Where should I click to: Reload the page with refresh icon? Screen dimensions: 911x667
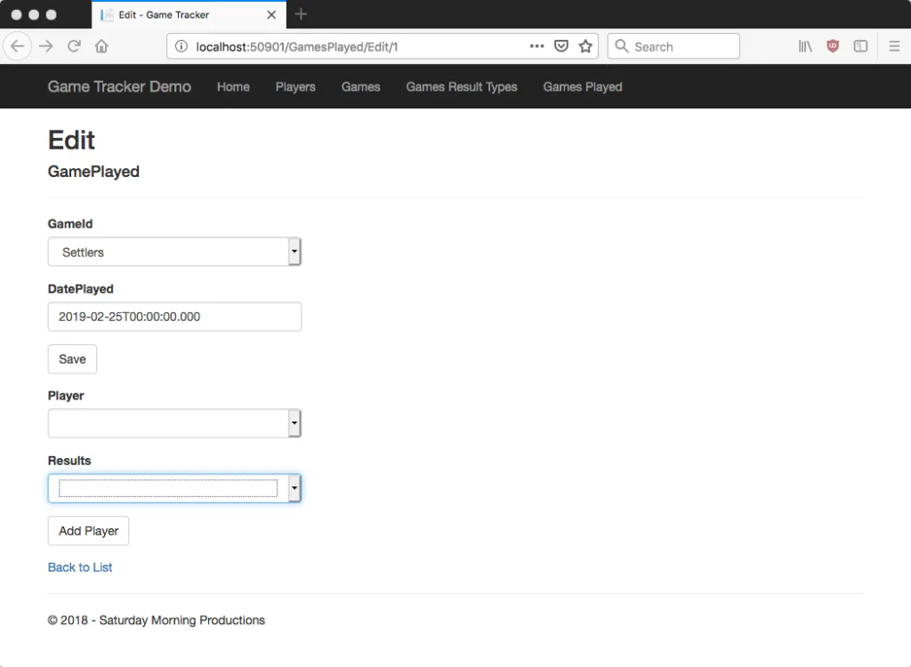click(x=74, y=46)
